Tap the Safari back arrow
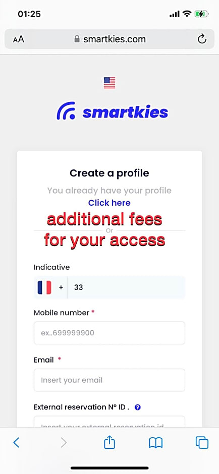Screen dimensions: 219x474 coord(16,443)
